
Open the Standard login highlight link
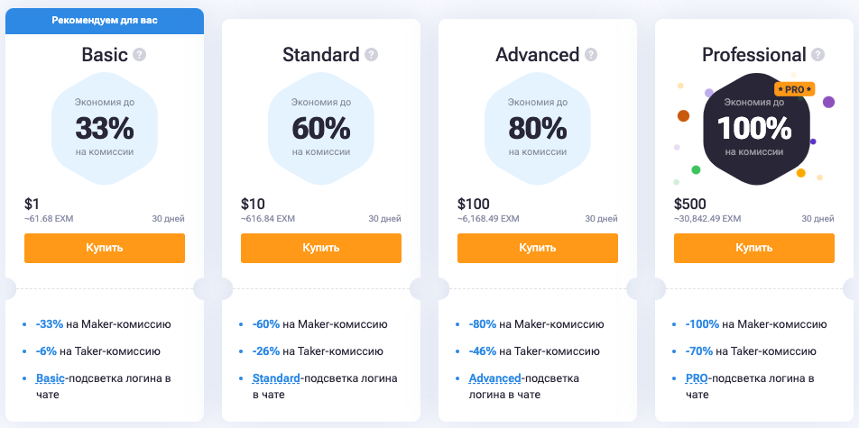(276, 378)
